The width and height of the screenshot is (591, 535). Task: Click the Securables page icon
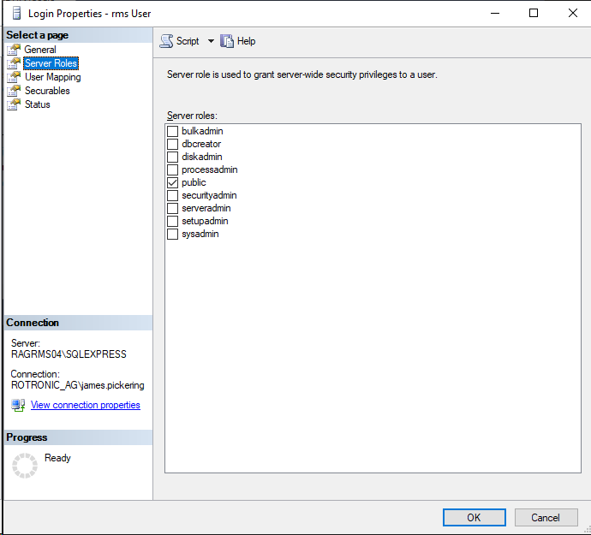(14, 91)
